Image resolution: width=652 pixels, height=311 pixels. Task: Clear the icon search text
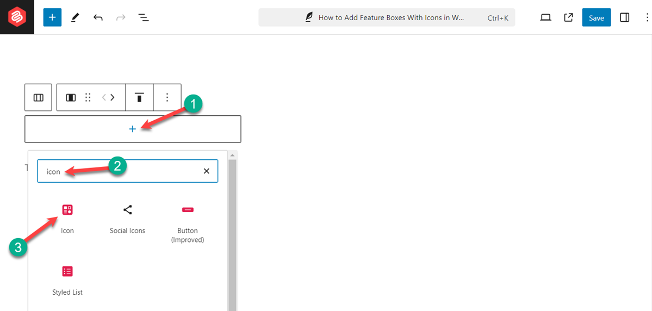click(x=206, y=171)
